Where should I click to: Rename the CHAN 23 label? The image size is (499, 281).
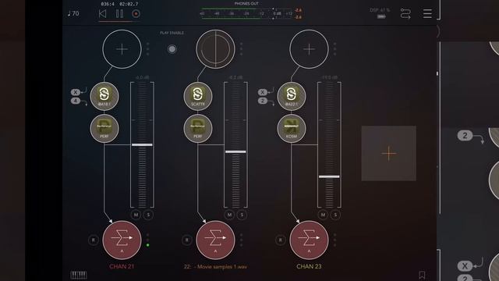(309, 266)
